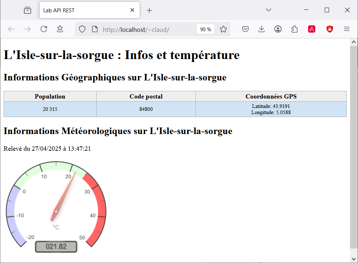Select the postal code 84800 cell
This screenshot has height=263, width=358.
point(146,109)
